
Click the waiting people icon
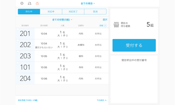116,25
